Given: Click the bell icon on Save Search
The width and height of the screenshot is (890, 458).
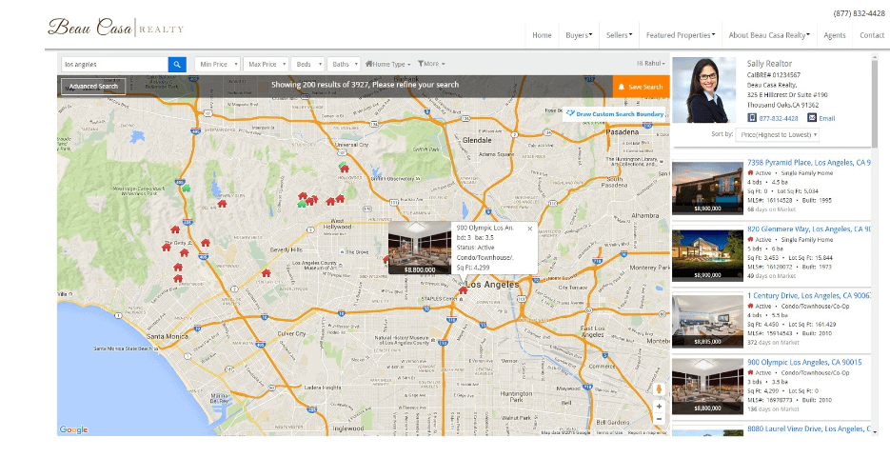Looking at the screenshot, I should [x=622, y=87].
